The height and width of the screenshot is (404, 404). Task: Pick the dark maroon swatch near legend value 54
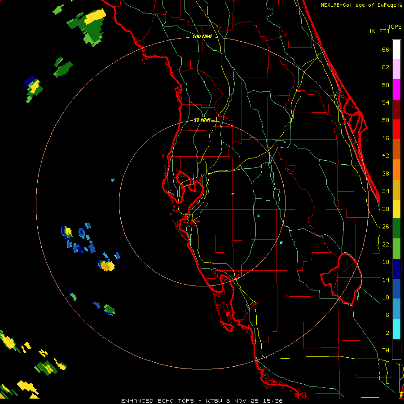[x=396, y=110]
